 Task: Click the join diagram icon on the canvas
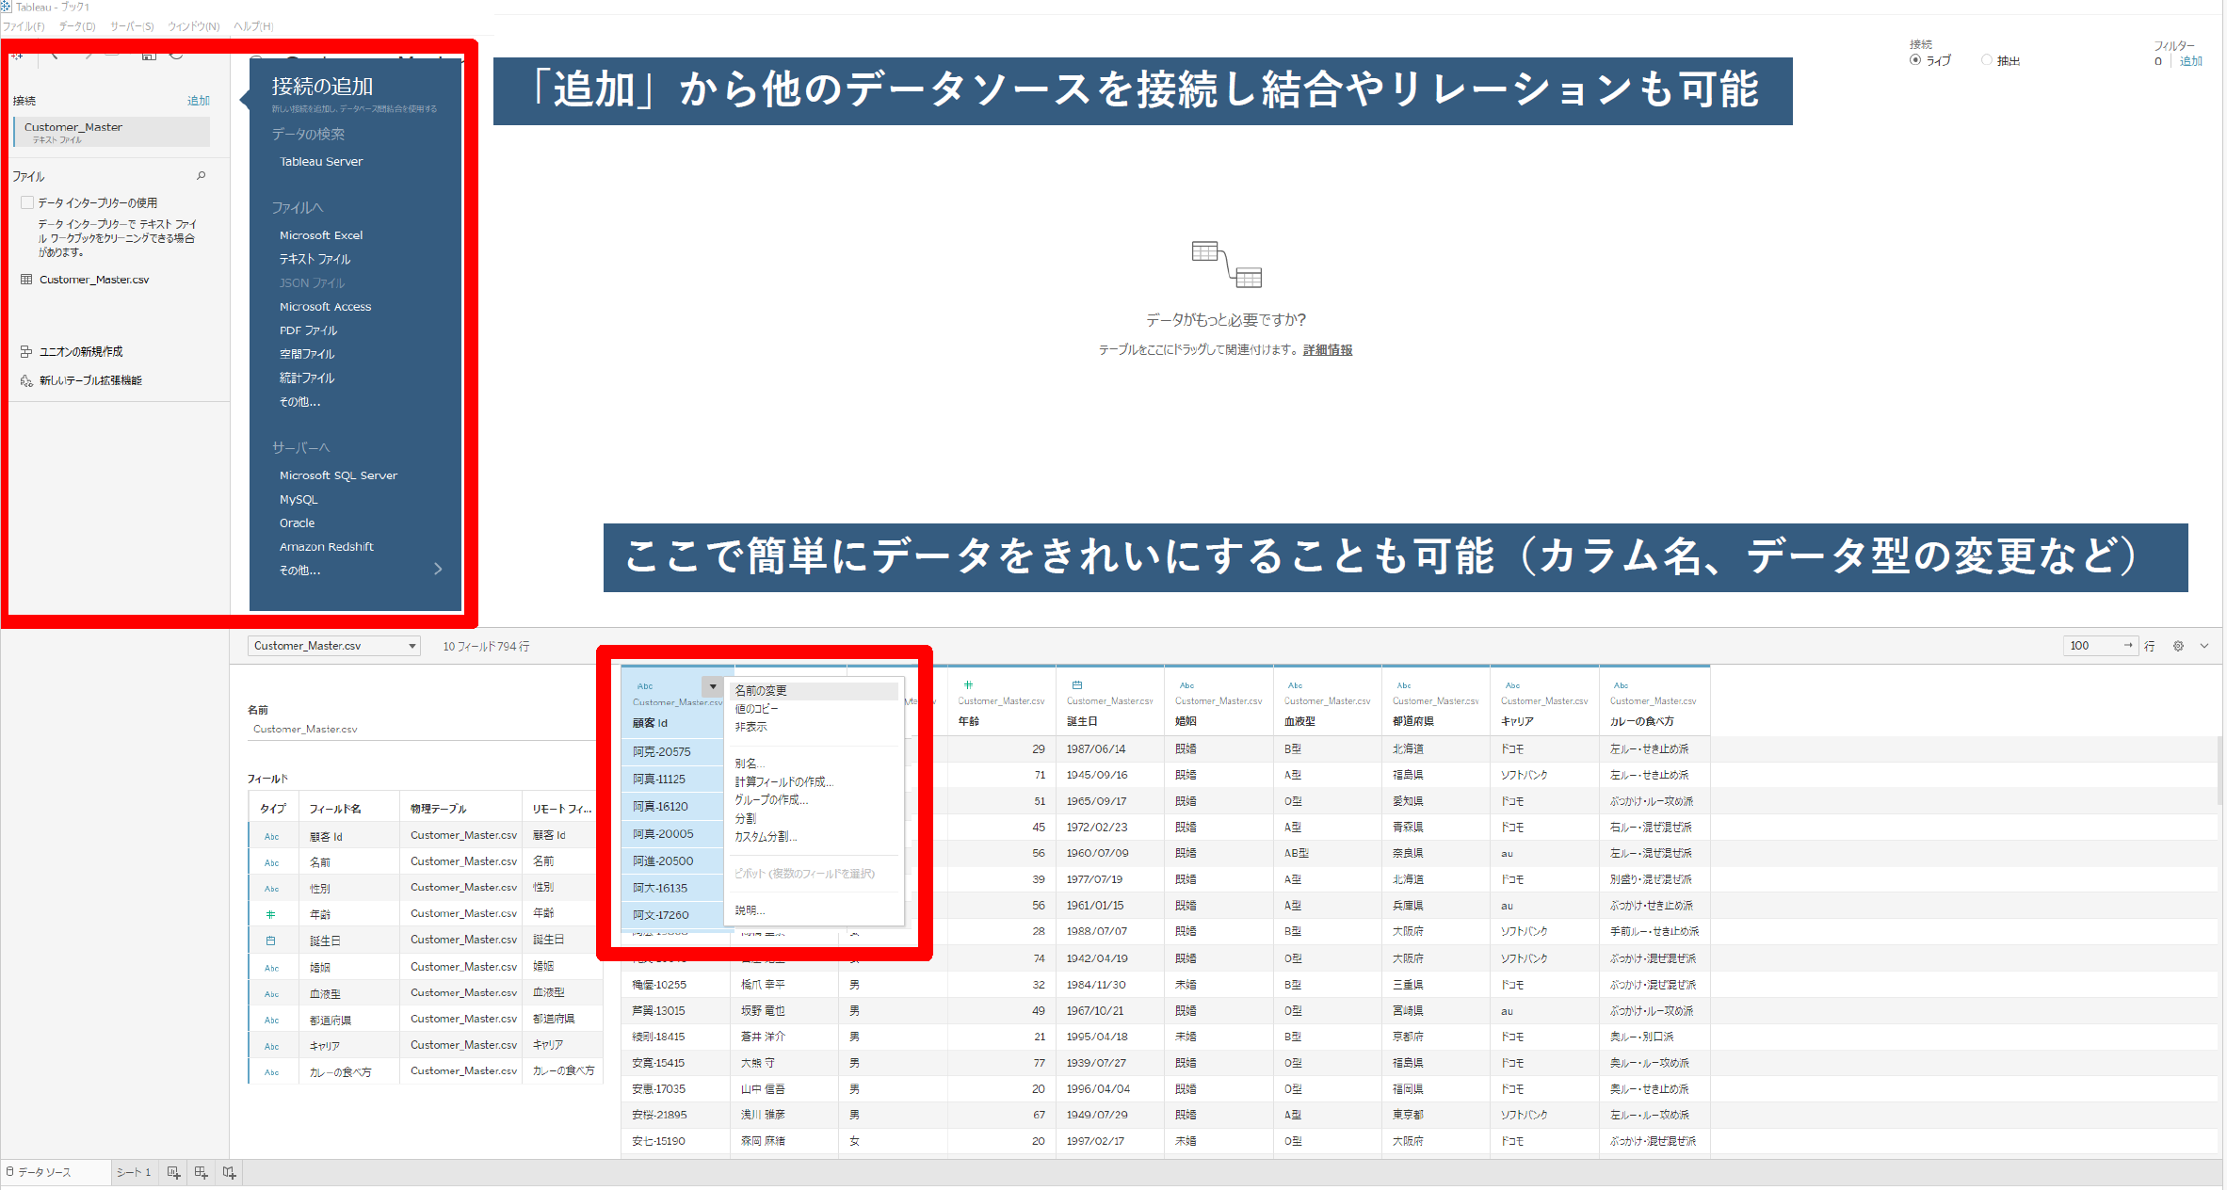1226,265
